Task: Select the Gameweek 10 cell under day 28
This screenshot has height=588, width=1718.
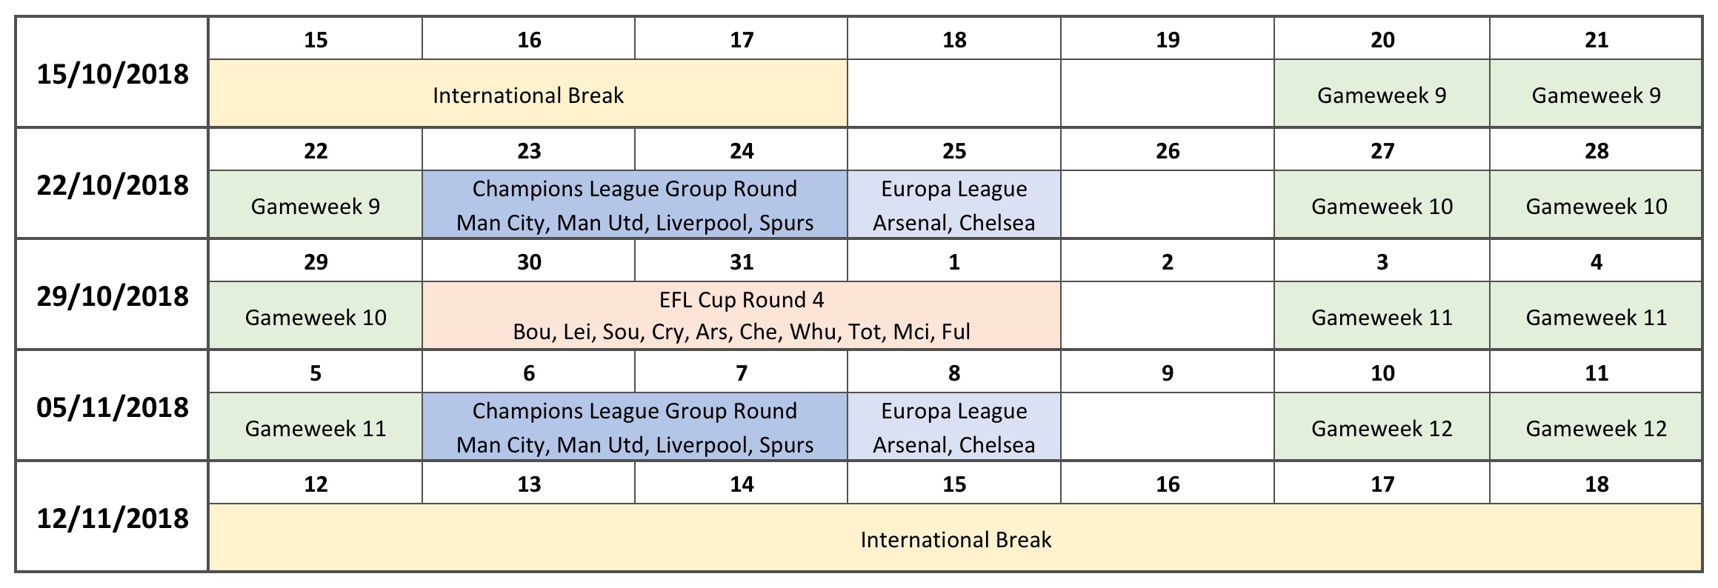Action: pyautogui.click(x=1596, y=205)
